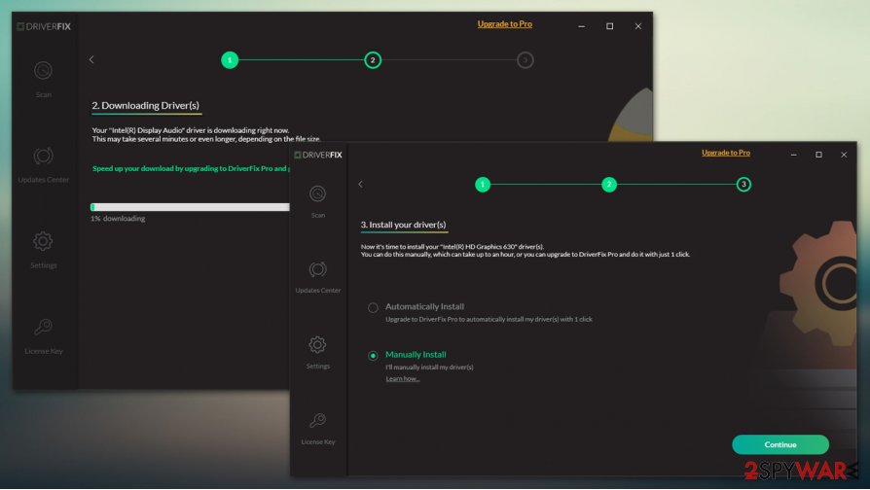Open Scan in the front DriverFix window

coord(318,202)
